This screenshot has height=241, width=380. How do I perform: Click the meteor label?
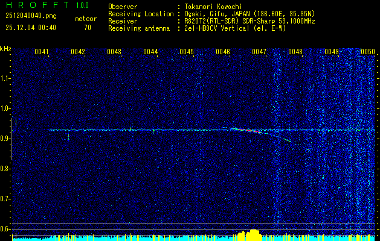tap(86, 19)
